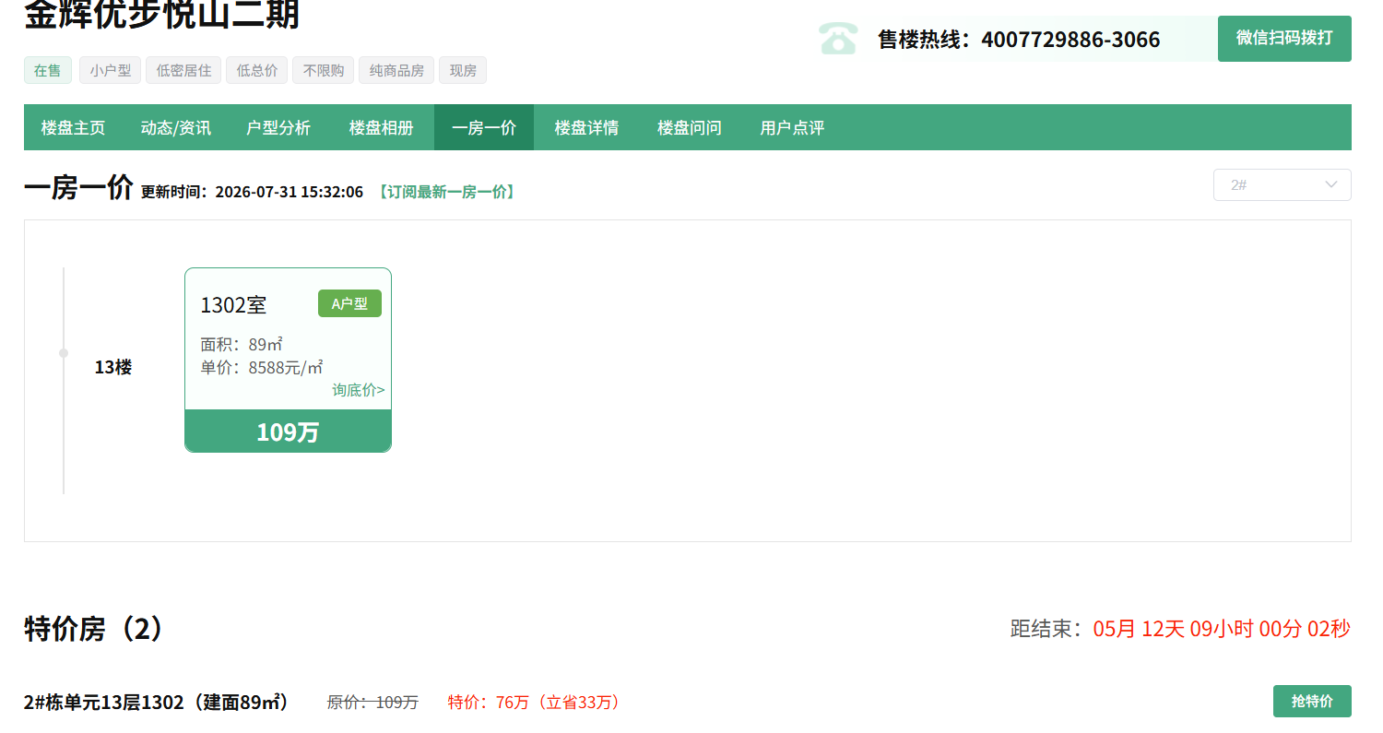This screenshot has height=733, width=1383.
Task: Click the 单价：8588元/㎡ text
Action: pyautogui.click(x=262, y=368)
